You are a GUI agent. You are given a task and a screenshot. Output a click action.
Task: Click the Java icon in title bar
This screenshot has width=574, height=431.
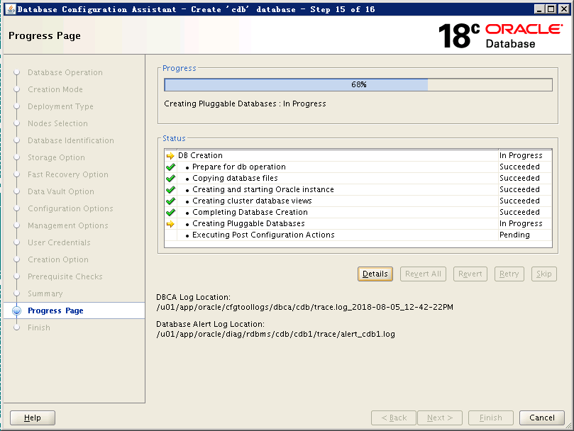11,9
